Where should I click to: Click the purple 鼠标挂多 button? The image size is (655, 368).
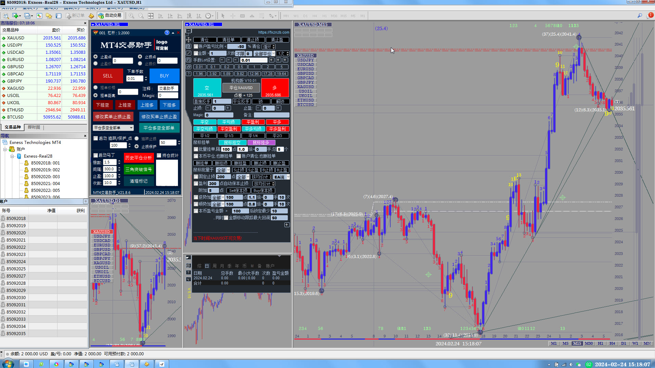click(x=261, y=143)
